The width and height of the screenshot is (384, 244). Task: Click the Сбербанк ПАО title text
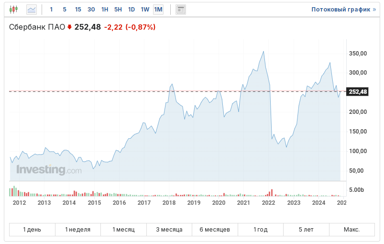[x=37, y=27]
